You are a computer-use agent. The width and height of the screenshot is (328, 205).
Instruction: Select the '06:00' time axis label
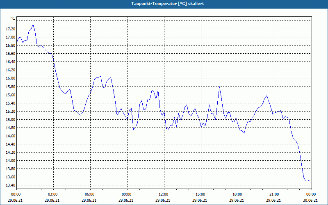coord(89,194)
